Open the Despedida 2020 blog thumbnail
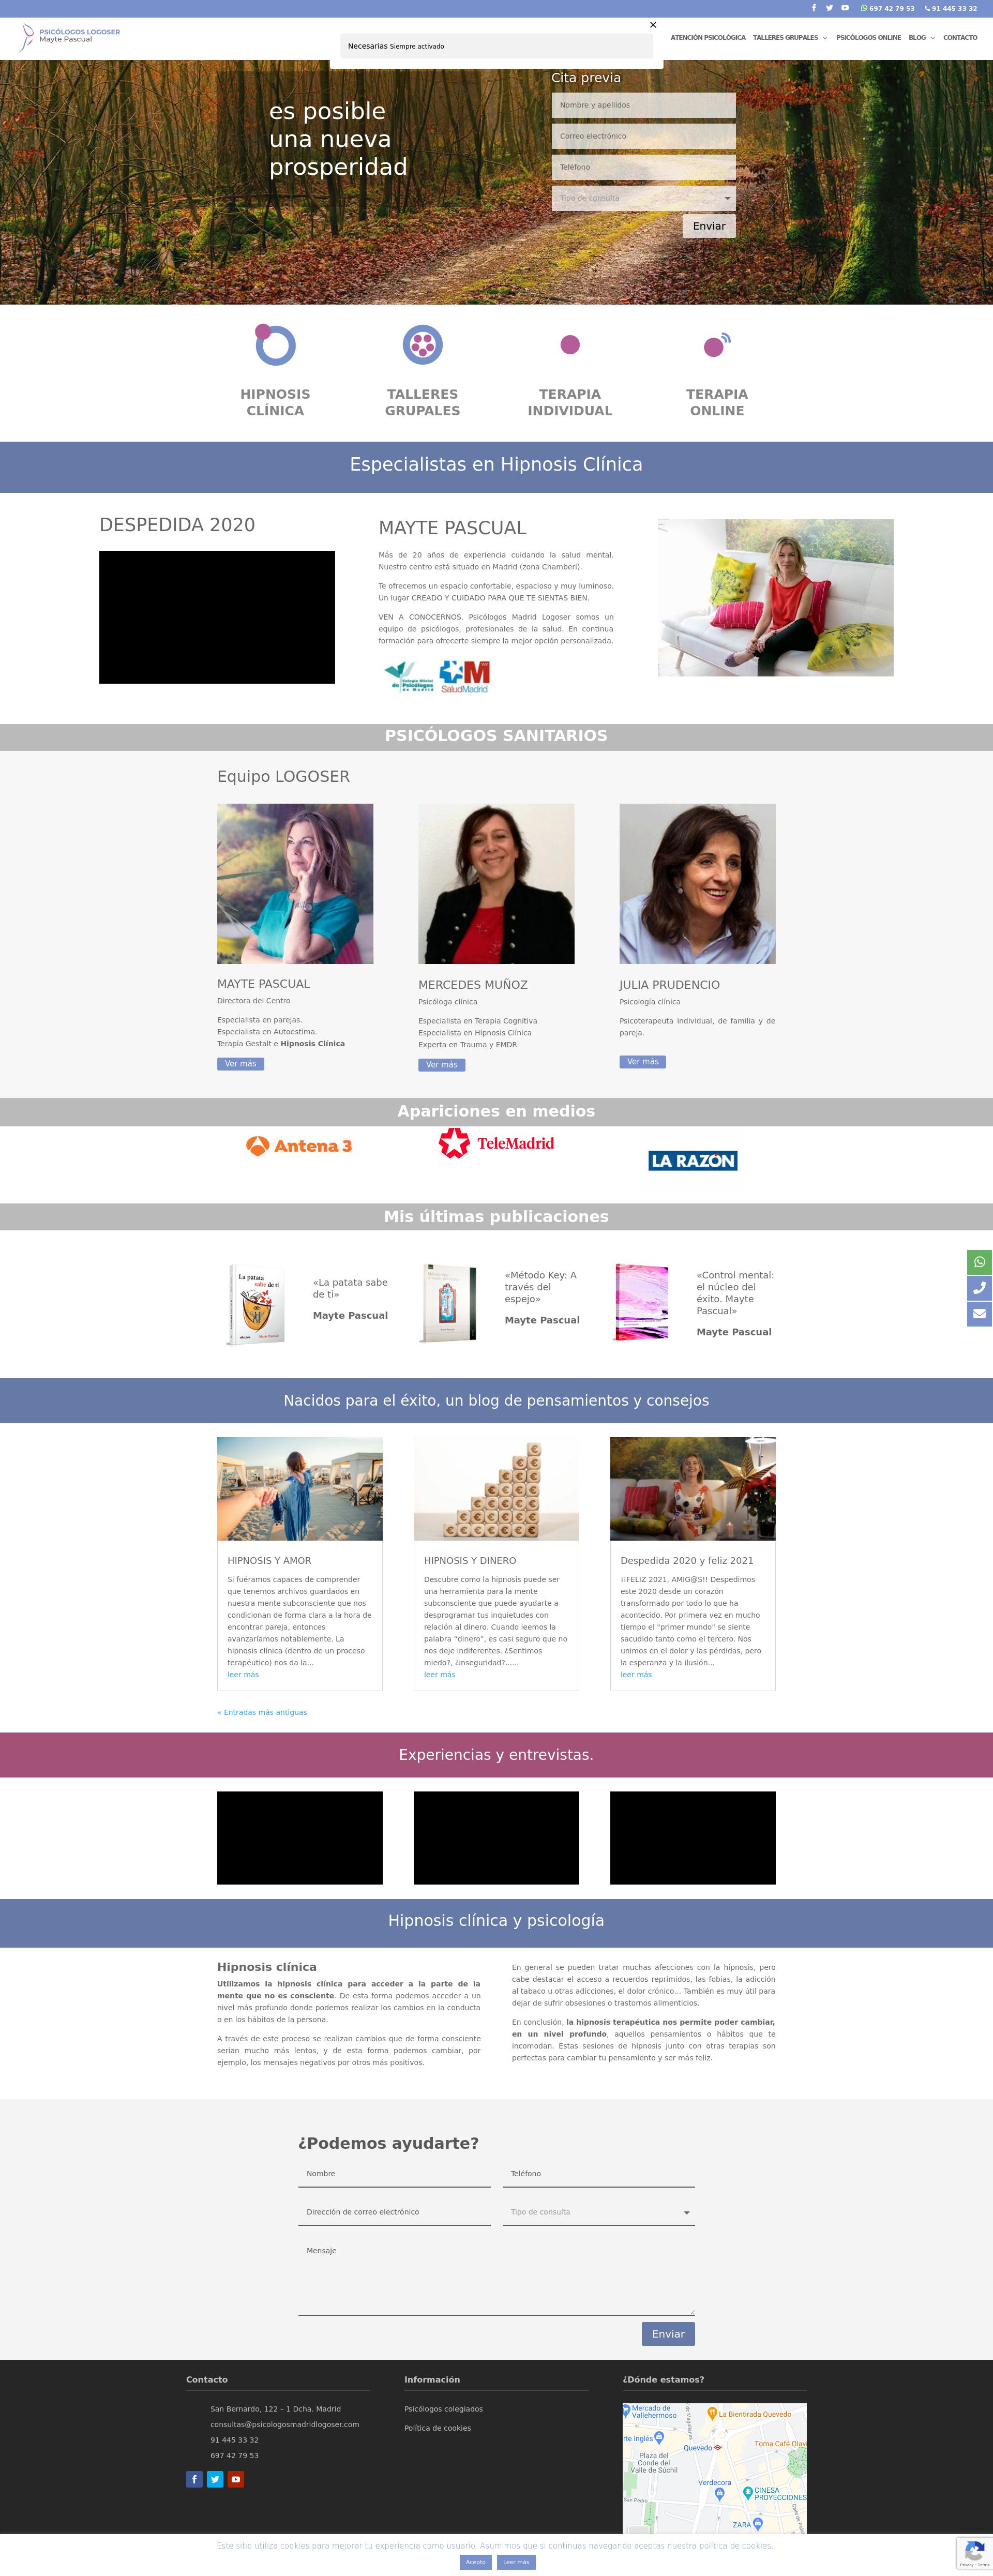The image size is (993, 2576). [693, 1488]
